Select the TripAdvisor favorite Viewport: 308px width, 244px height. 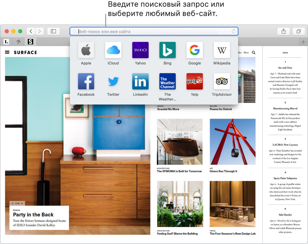pos(222,81)
